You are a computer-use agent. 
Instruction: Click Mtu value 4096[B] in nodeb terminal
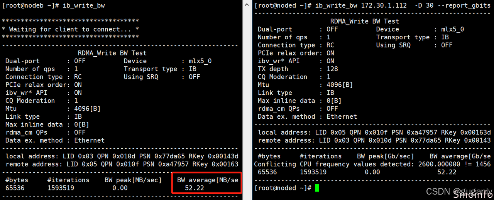[x=87, y=109]
